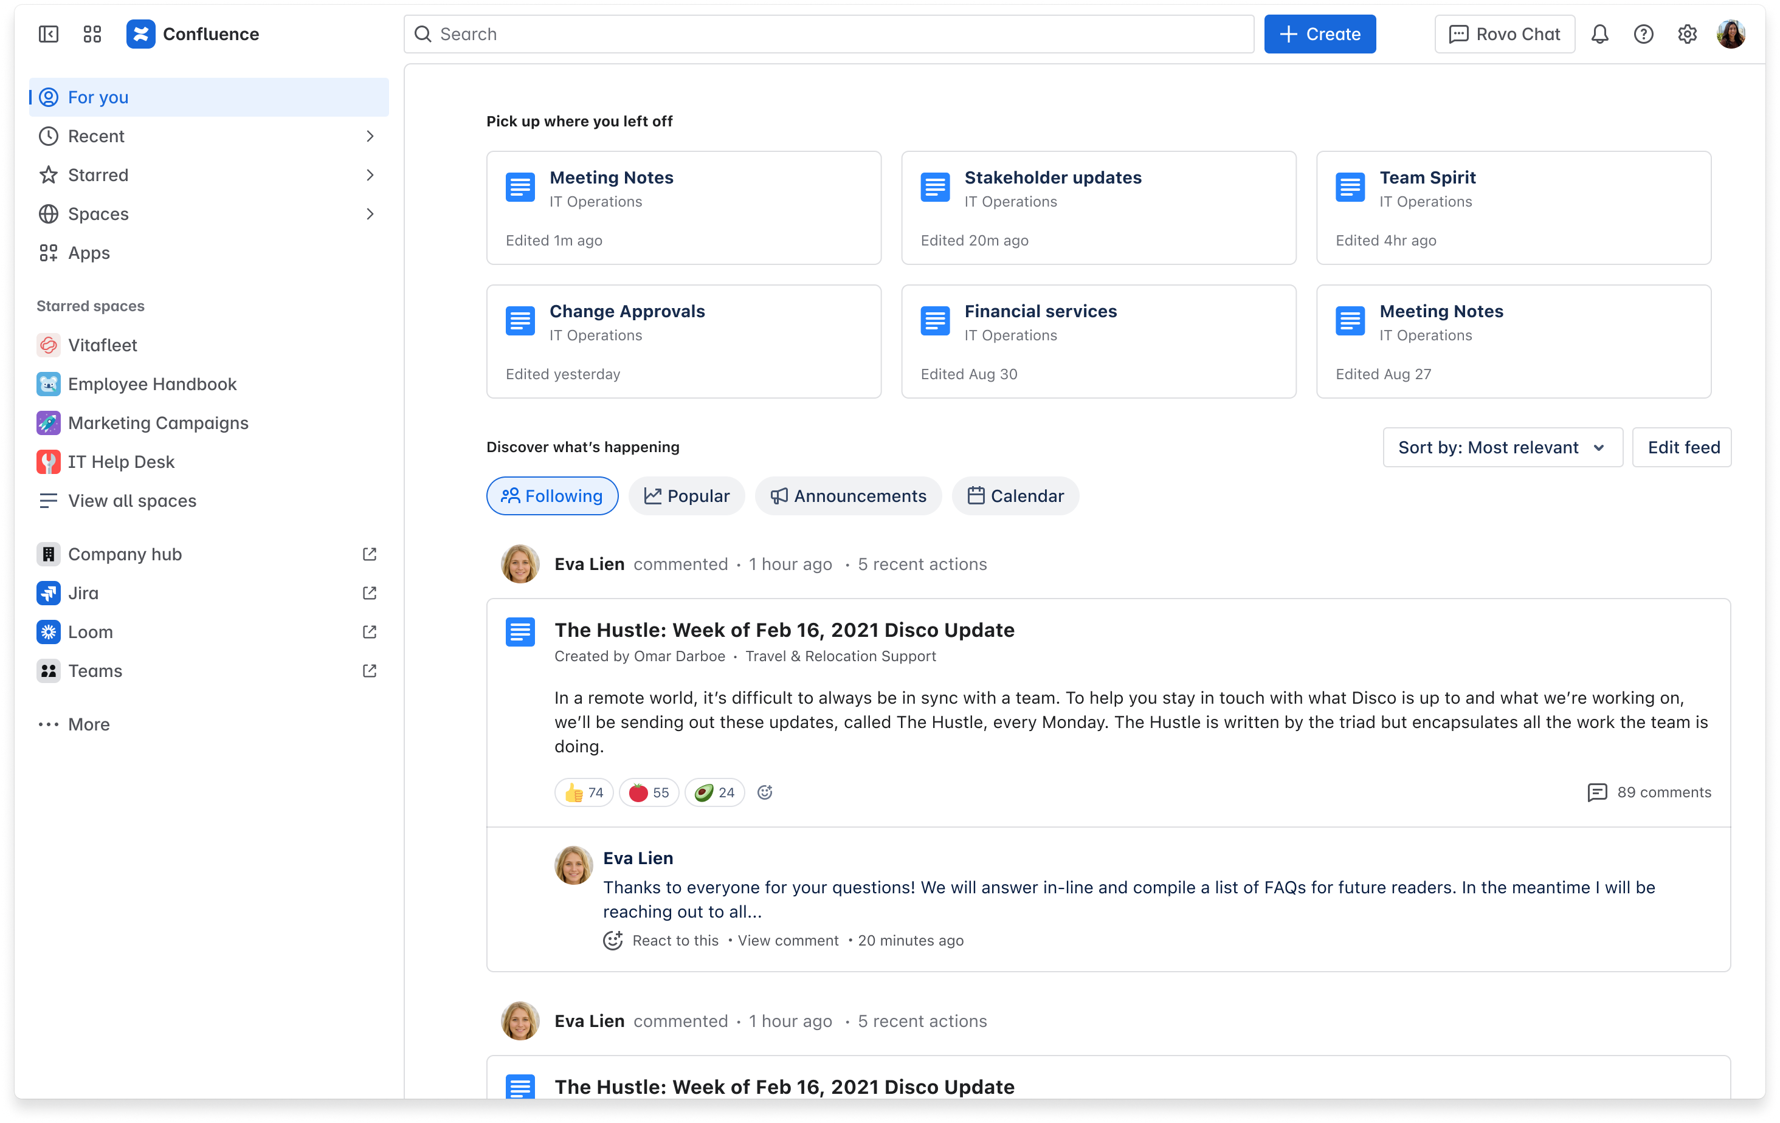Click into the Search field
The height and width of the screenshot is (1123, 1780).
(828, 34)
